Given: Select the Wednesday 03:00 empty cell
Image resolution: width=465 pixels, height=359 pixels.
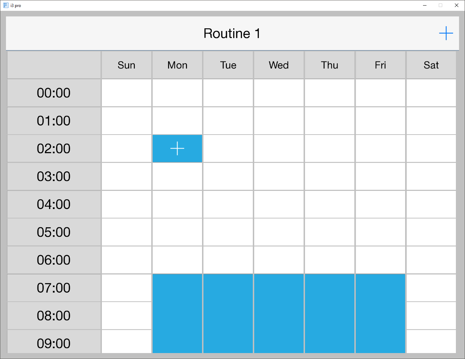Looking at the screenshot, I should click(279, 177).
